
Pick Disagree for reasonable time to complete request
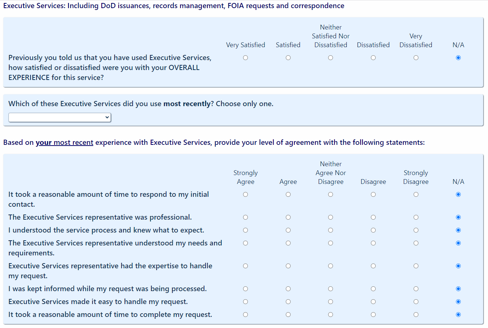click(373, 315)
